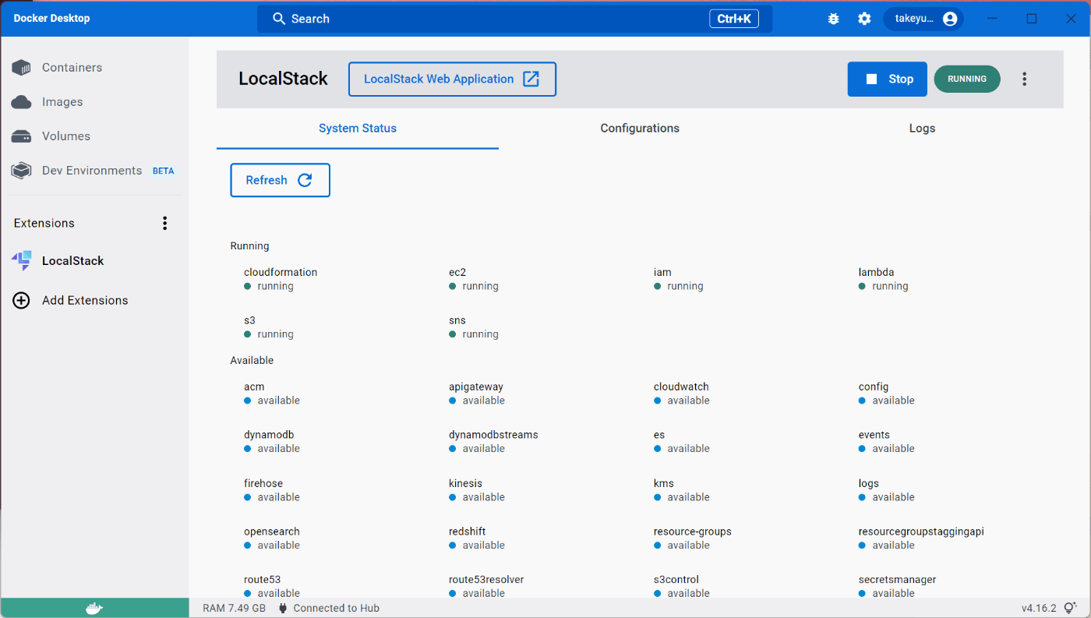Click the RAM 7.49 GB indicator
The width and height of the screenshot is (1091, 618).
tap(234, 608)
